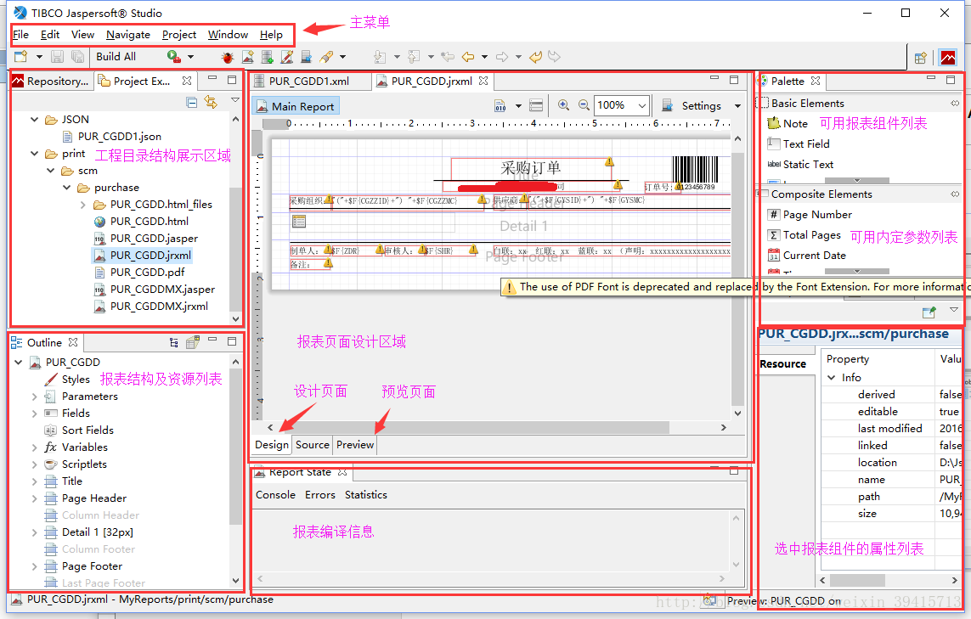Select the Text Field element in Palette
Screen dimensions: 971x619
(799, 143)
